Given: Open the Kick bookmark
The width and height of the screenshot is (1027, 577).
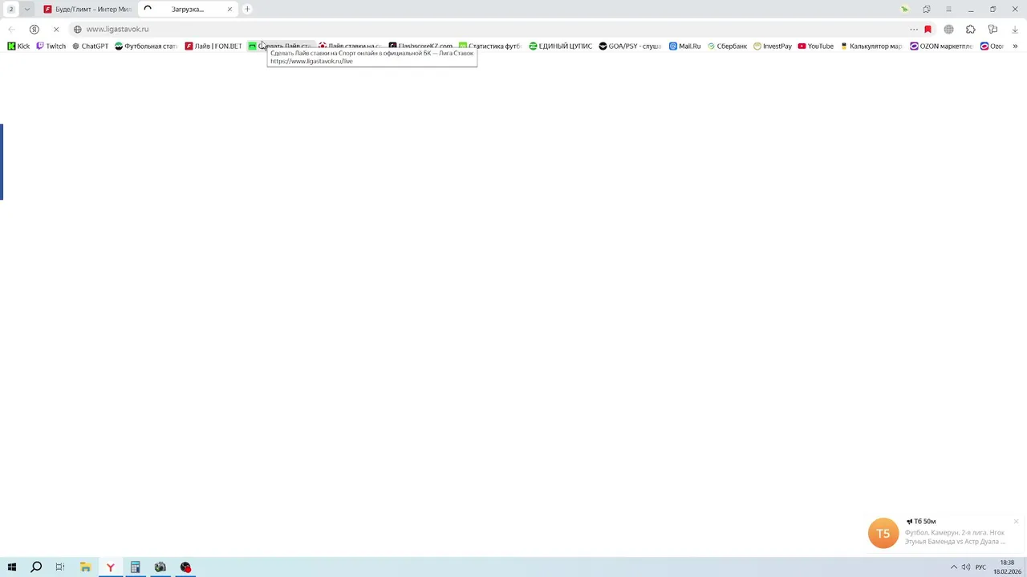Looking at the screenshot, I should [18, 46].
